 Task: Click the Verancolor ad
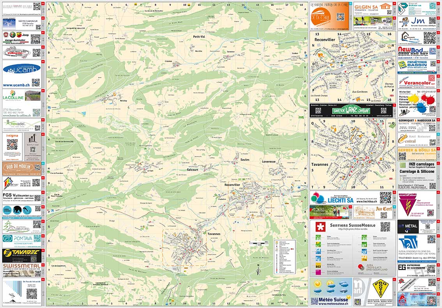[x=417, y=81]
